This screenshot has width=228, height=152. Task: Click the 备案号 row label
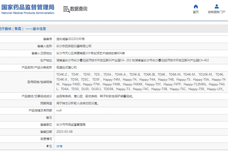tap(47, 39)
